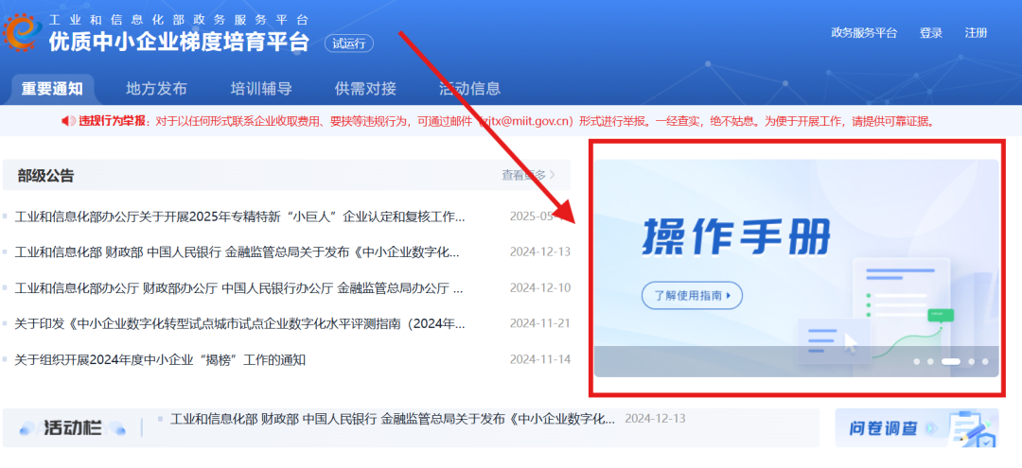Open the 数字化水平评测指南 notice

click(x=239, y=323)
